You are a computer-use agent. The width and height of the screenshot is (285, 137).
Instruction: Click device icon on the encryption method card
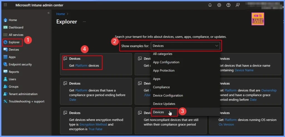point(65,113)
